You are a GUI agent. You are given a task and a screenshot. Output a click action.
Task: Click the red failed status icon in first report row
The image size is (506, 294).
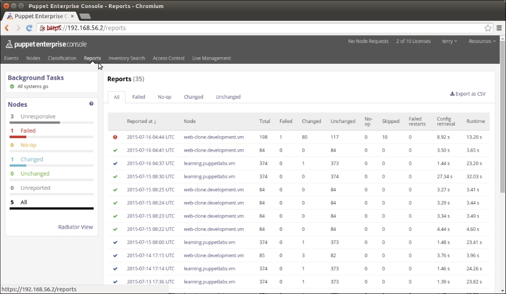[115, 136]
